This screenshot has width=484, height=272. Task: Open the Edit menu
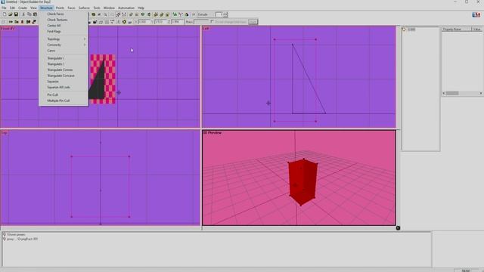click(x=12, y=8)
